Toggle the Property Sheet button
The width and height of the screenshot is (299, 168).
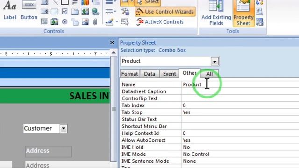[x=243, y=13]
